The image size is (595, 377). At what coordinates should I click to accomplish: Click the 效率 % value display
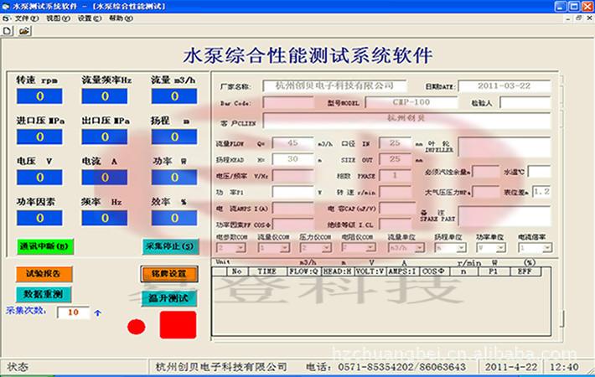[x=174, y=218]
